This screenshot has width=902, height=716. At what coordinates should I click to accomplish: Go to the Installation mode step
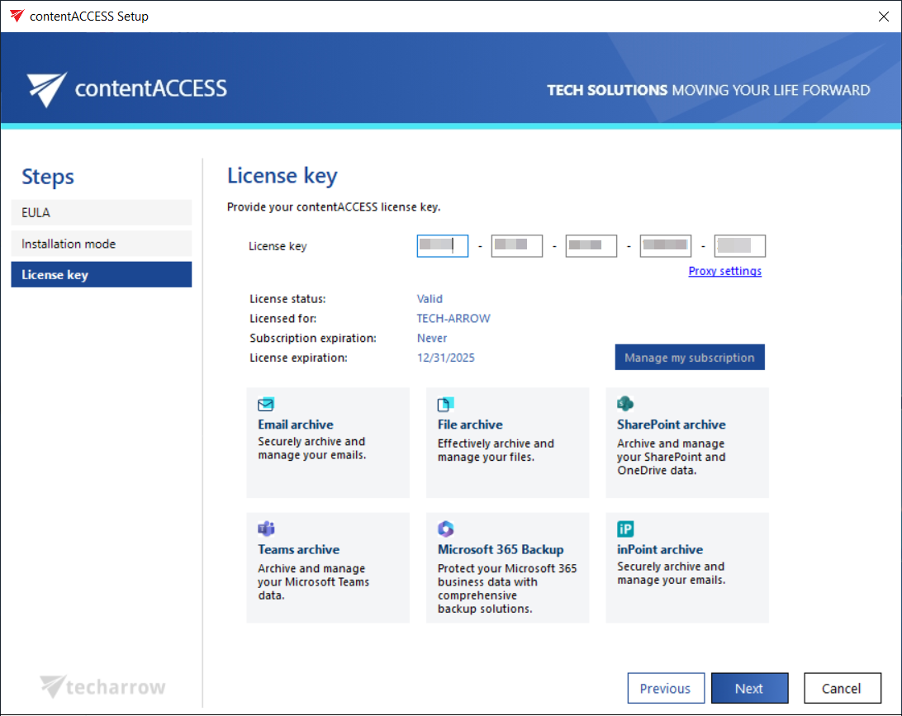101,244
